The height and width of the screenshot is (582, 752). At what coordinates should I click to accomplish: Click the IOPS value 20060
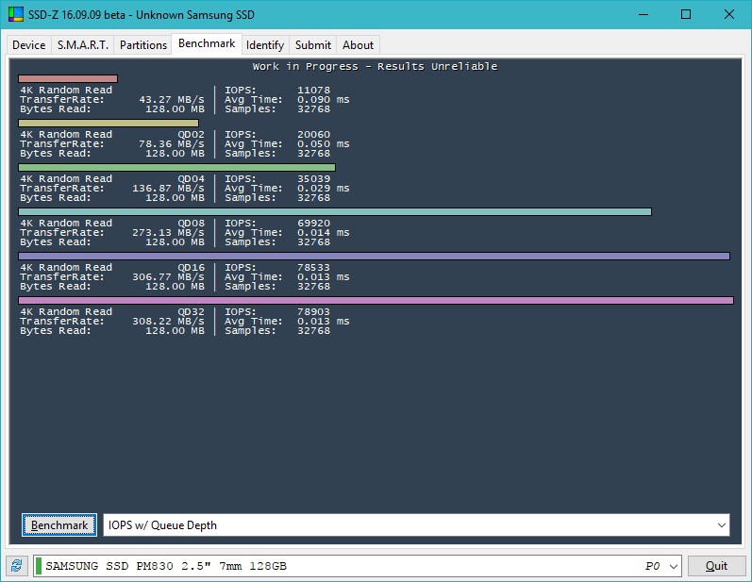coord(313,135)
